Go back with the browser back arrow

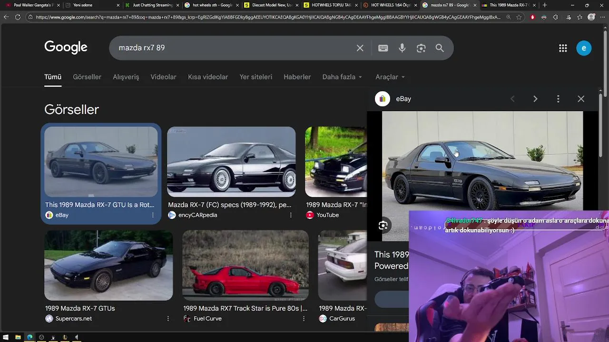click(x=6, y=17)
